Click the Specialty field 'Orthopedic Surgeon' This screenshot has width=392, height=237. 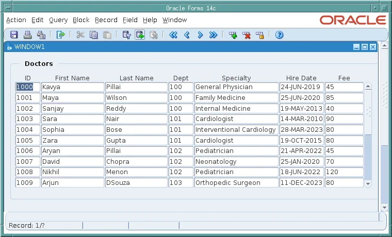point(236,182)
